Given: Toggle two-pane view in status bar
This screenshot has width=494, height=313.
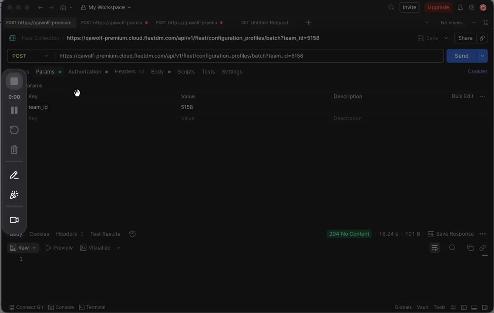Looking at the screenshot, I should pos(464,307).
